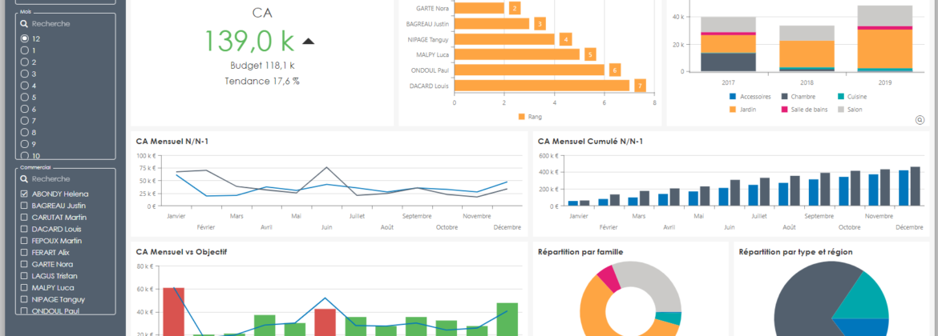Click the Tendance 17,6 % text

tap(262, 81)
